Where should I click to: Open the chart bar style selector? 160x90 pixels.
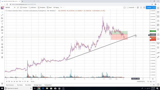click(x=18, y=7)
